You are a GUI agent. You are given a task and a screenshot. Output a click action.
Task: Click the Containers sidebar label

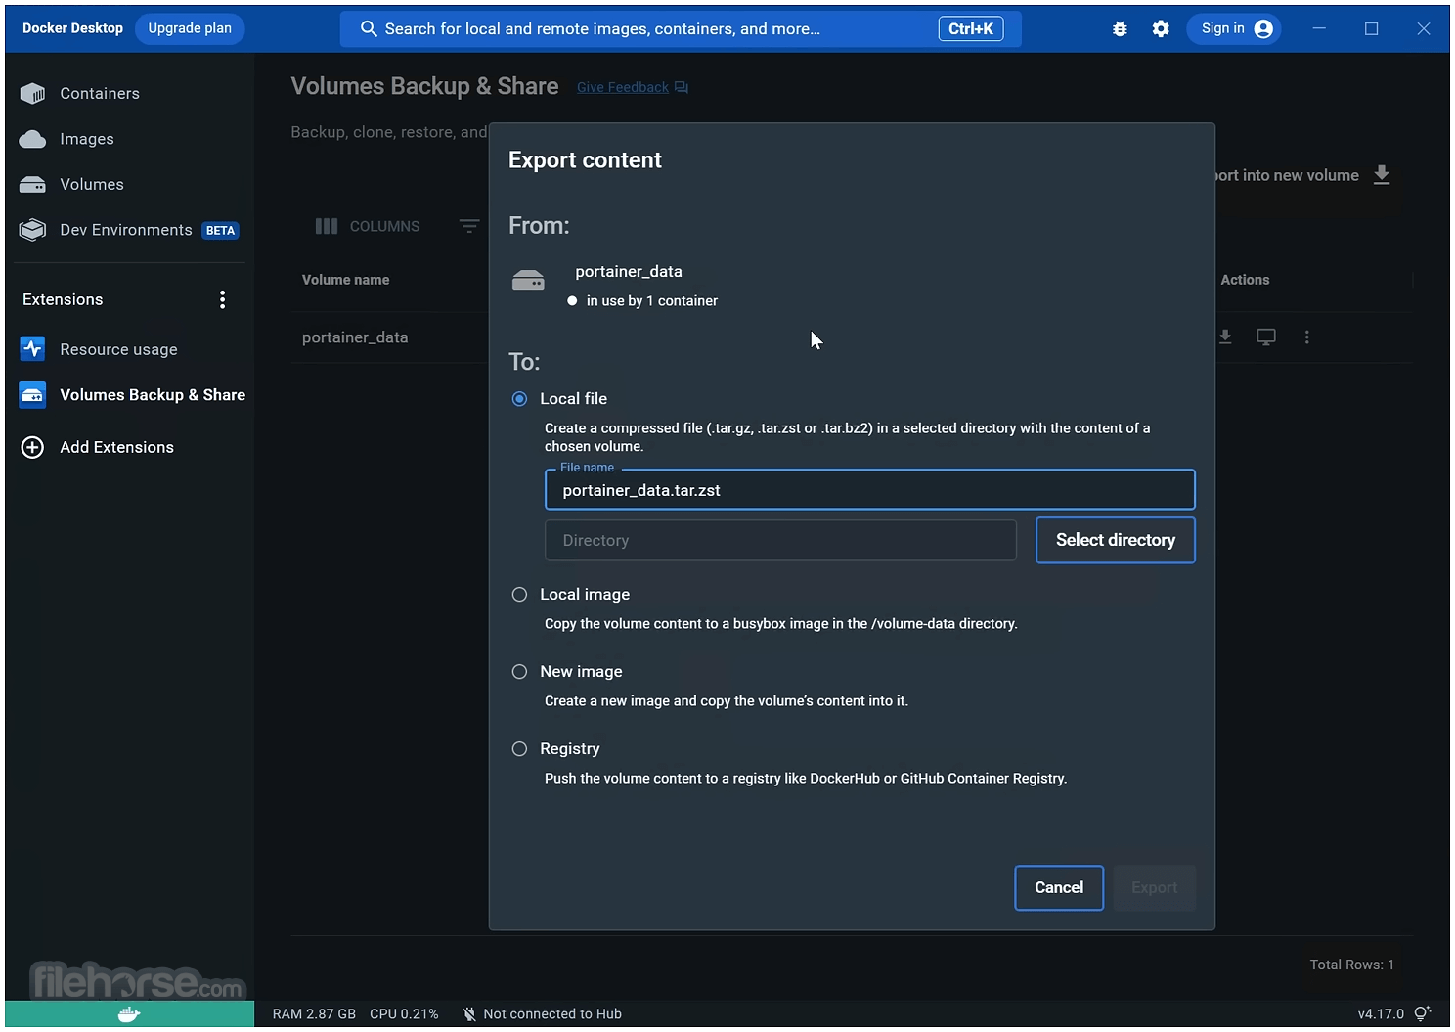click(100, 93)
